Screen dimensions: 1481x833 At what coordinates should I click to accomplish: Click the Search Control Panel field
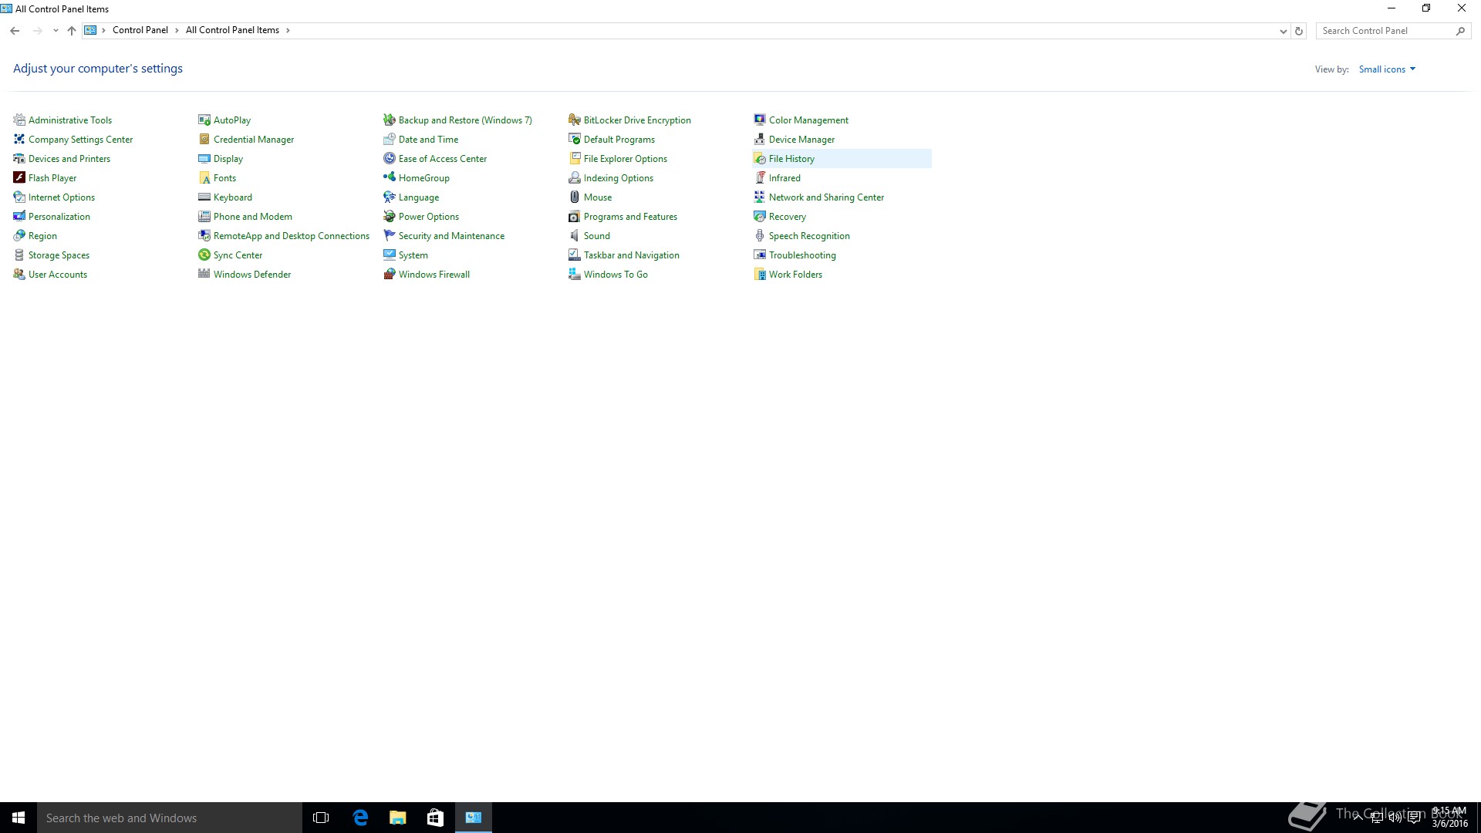coord(1392,31)
